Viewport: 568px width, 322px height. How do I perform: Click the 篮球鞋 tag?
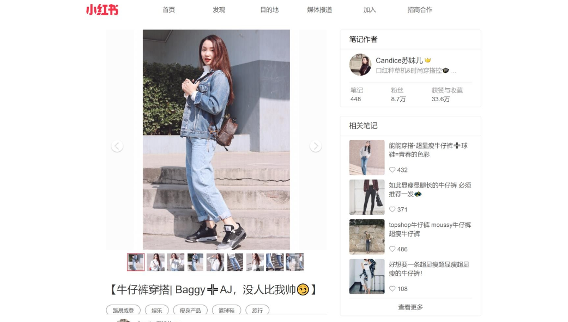pyautogui.click(x=226, y=310)
